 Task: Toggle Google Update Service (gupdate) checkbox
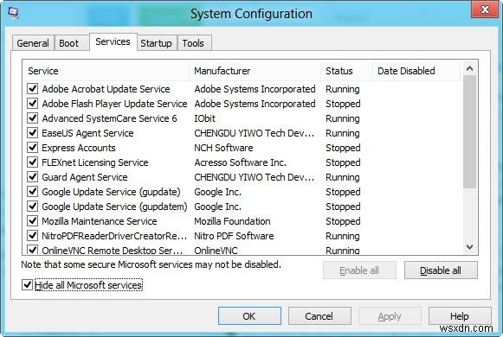(x=32, y=192)
